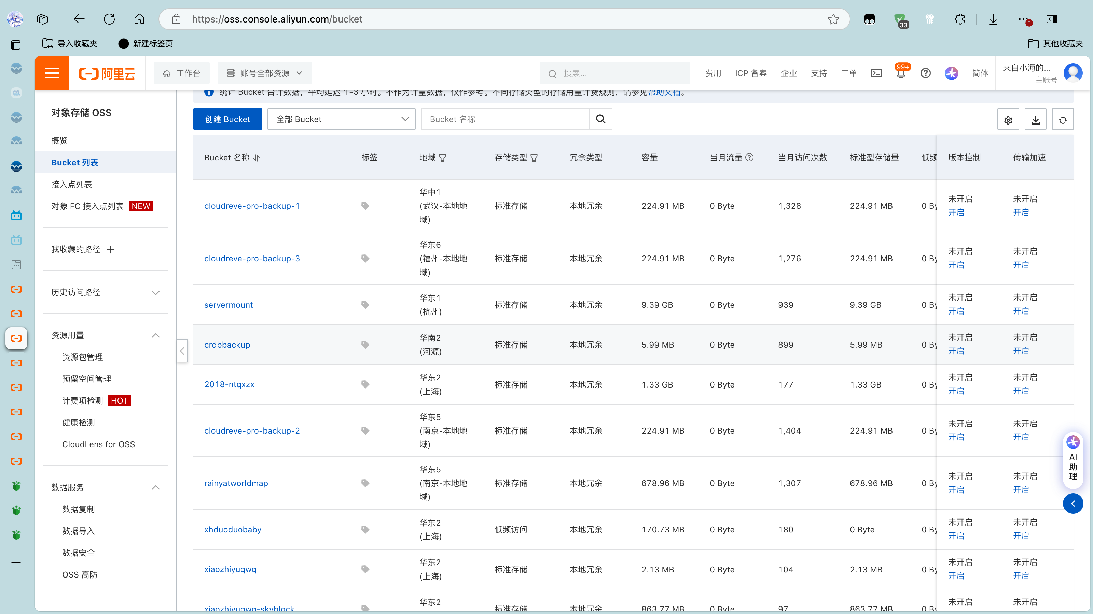This screenshot has width=1093, height=614.
Task: Open CloudLens for OSS
Action: pos(98,444)
